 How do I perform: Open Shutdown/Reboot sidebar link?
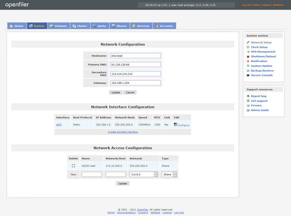(263, 56)
